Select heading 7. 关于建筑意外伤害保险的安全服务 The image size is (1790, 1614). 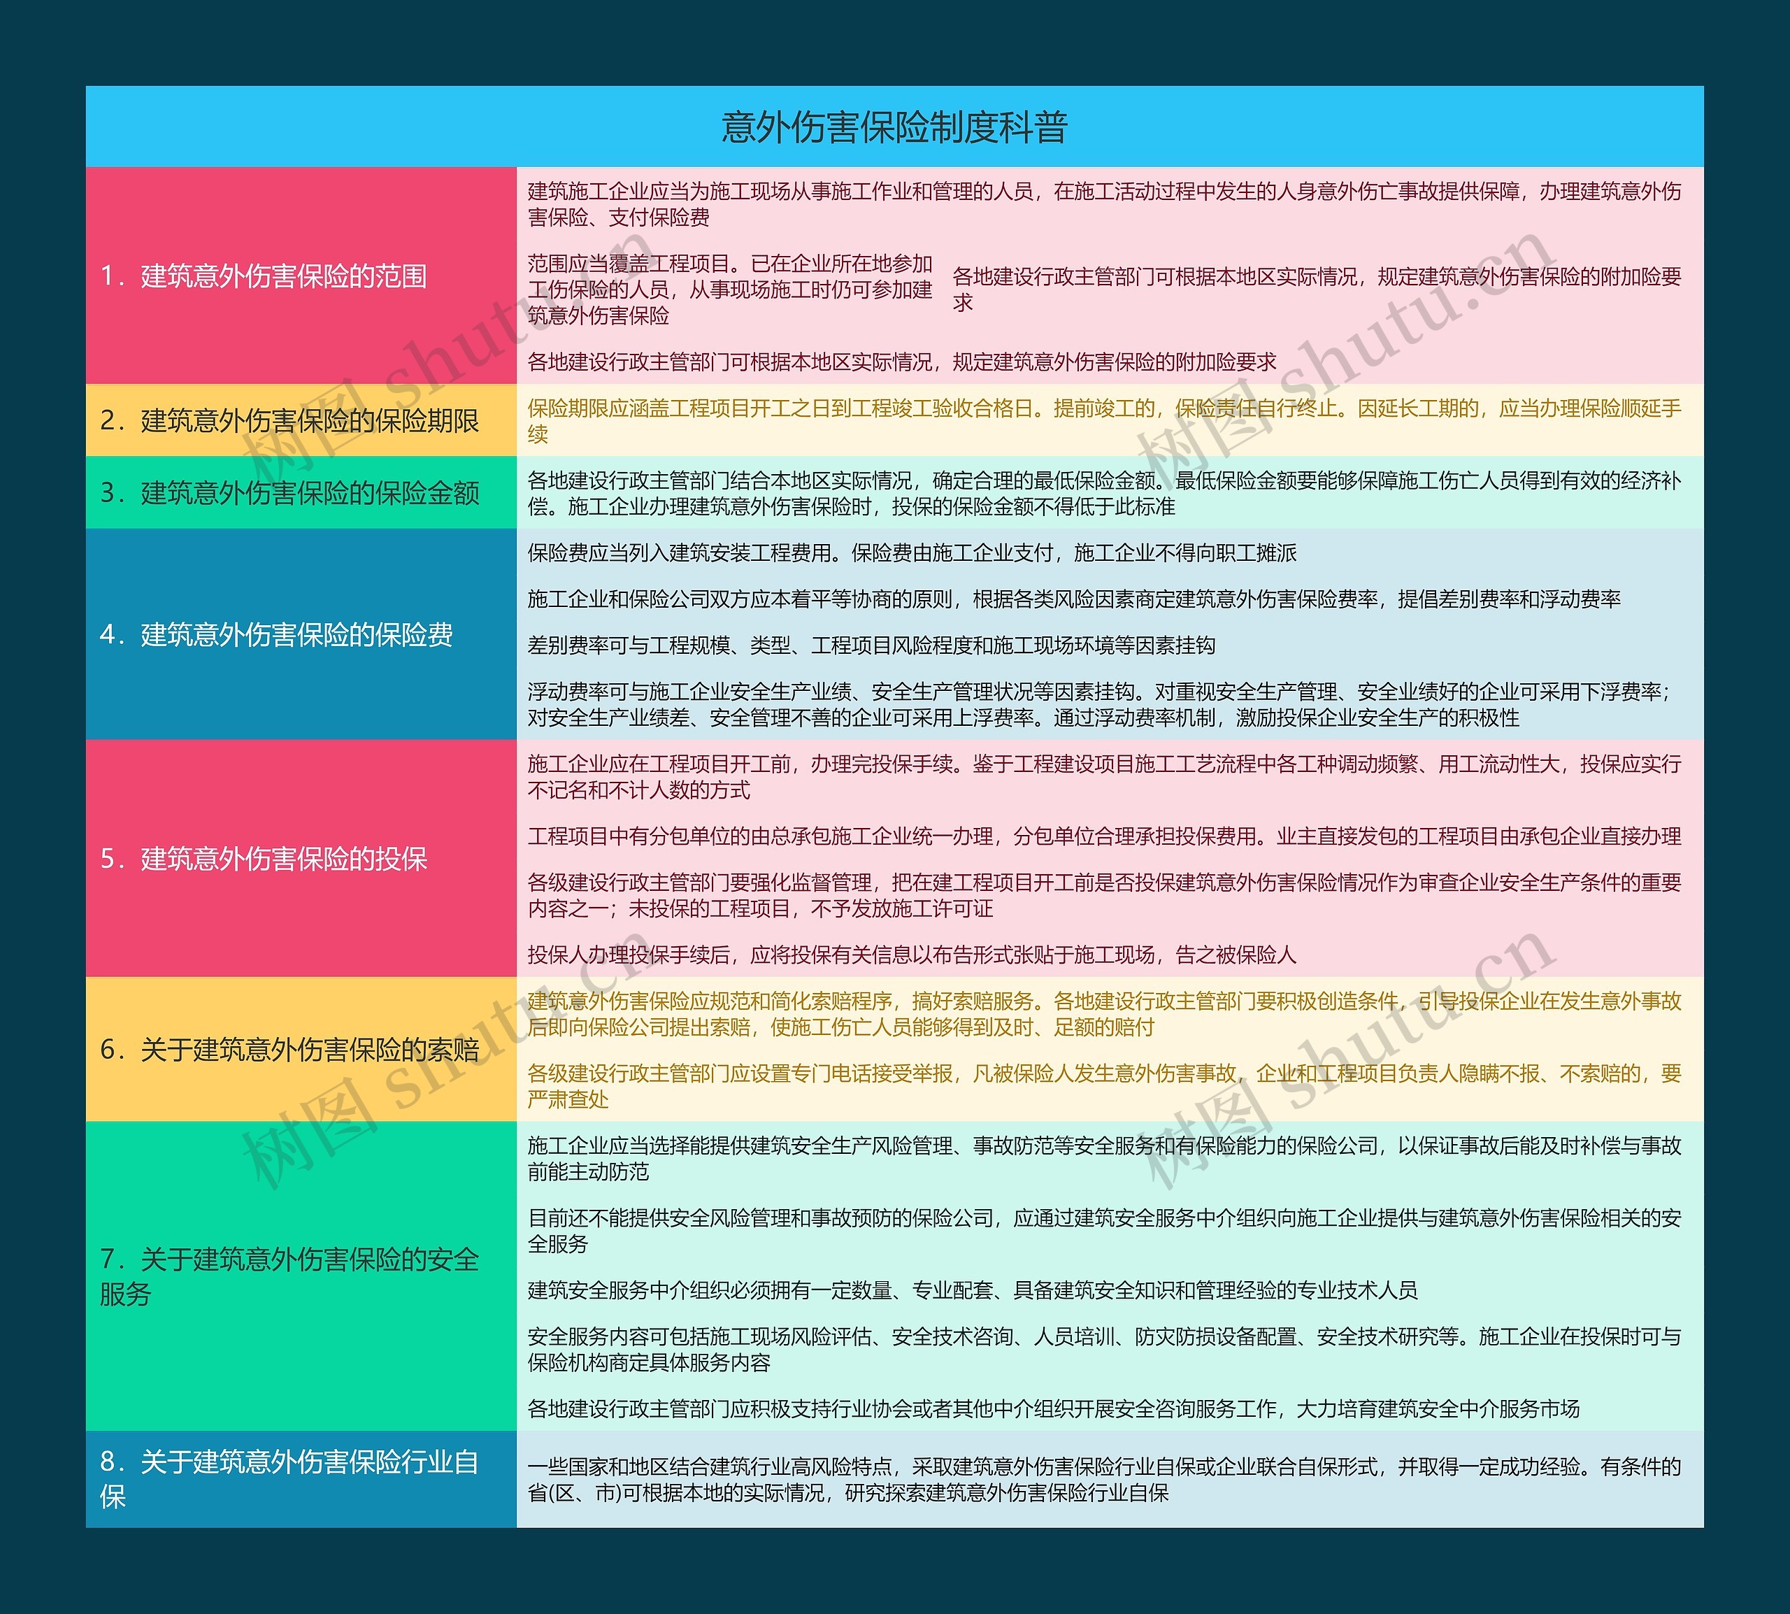[289, 1276]
